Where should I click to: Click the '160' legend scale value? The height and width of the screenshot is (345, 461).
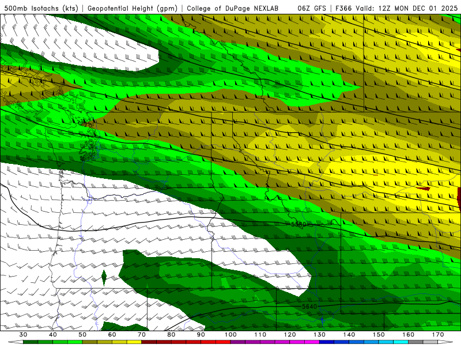[x=408, y=335]
